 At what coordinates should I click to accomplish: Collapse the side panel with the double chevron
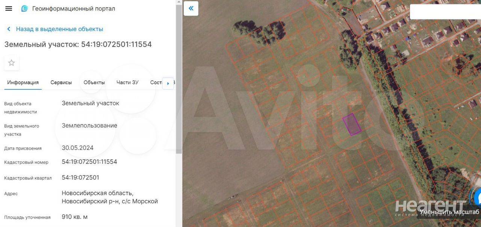tap(191, 8)
